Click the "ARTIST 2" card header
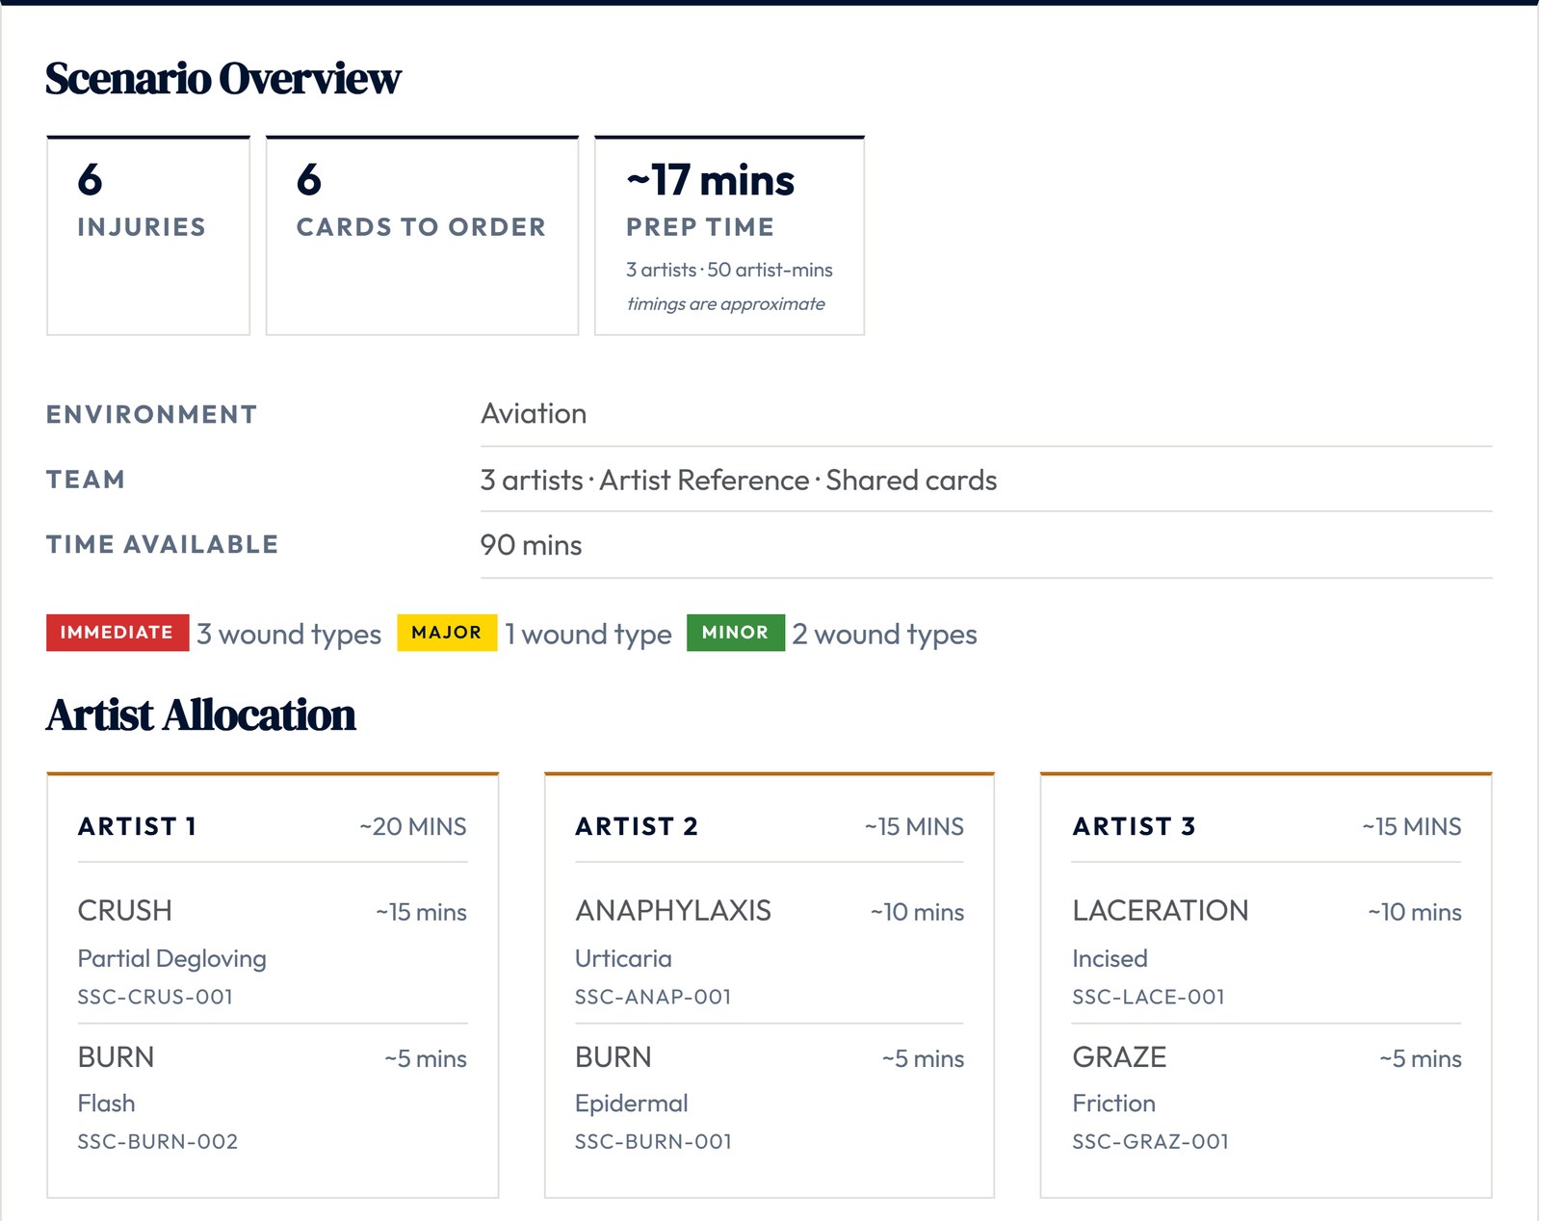The width and height of the screenshot is (1541, 1221). pyautogui.click(x=637, y=827)
